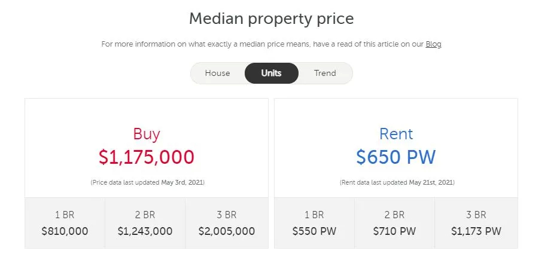The image size is (560, 263).
Task: Open the Blog link
Action: pos(433,44)
